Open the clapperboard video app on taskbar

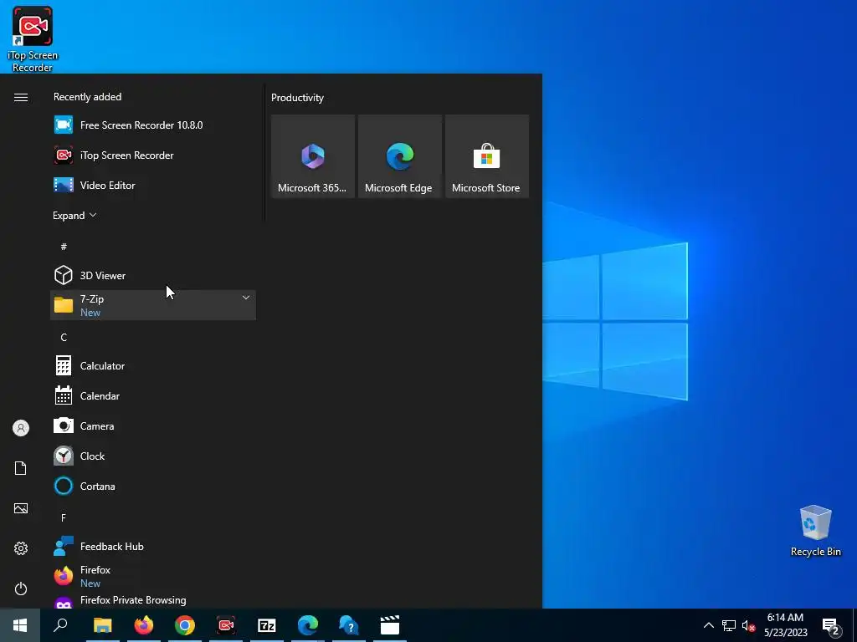pos(390,625)
